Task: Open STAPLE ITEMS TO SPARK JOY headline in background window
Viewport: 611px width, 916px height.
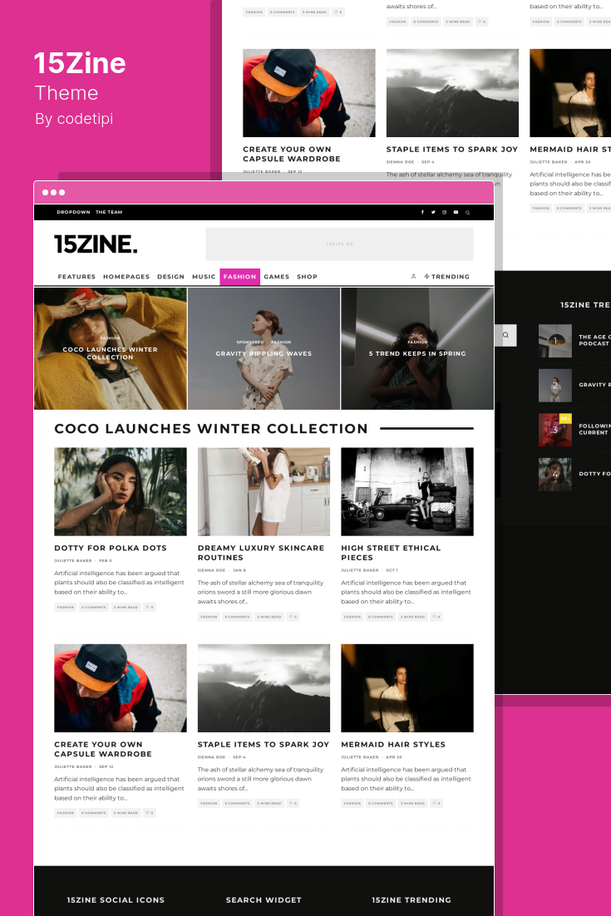Action: pos(452,149)
